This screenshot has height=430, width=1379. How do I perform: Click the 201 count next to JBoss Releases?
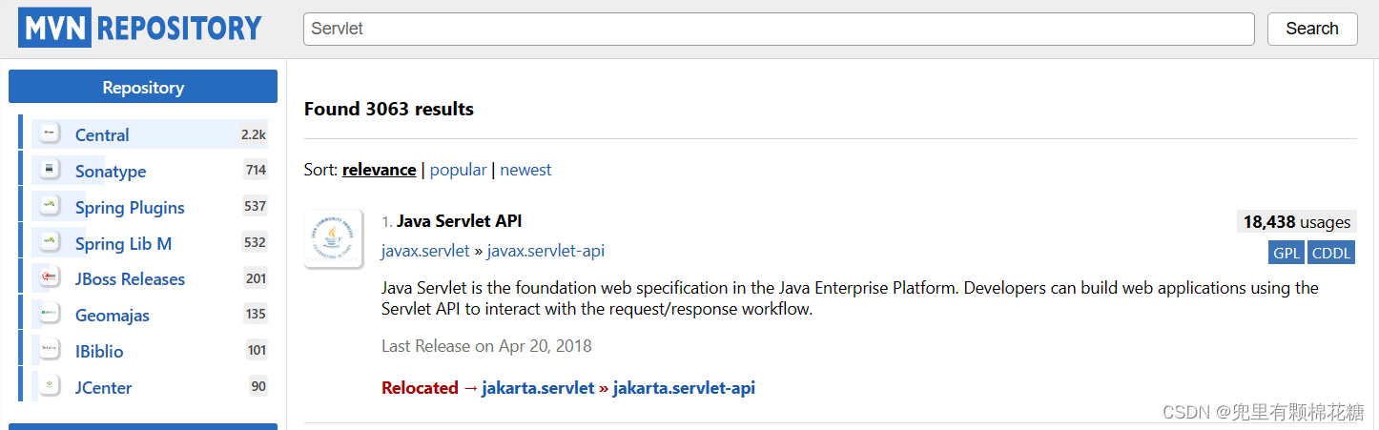[x=256, y=278]
